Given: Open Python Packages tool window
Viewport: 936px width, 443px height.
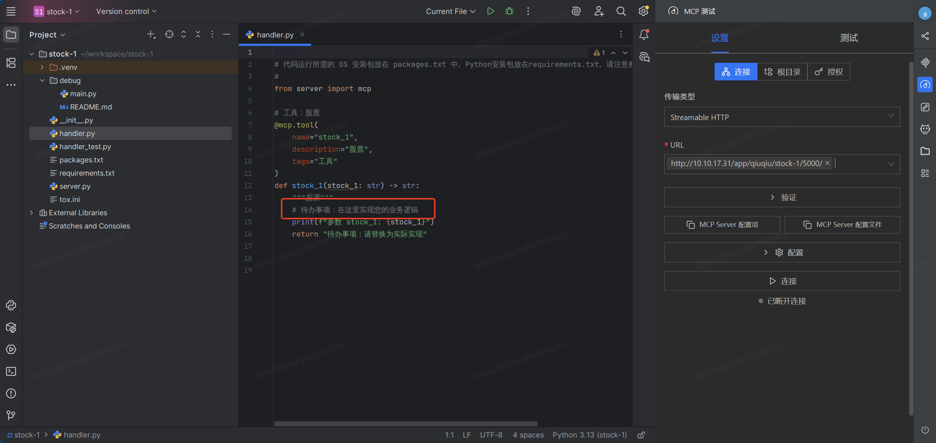Looking at the screenshot, I should pos(11,327).
